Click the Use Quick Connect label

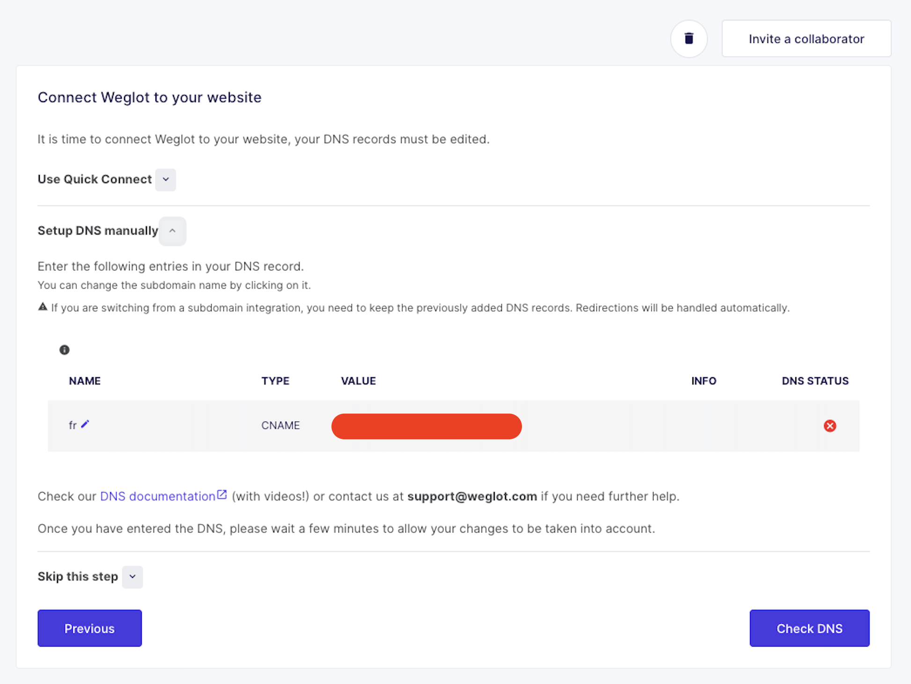(95, 180)
